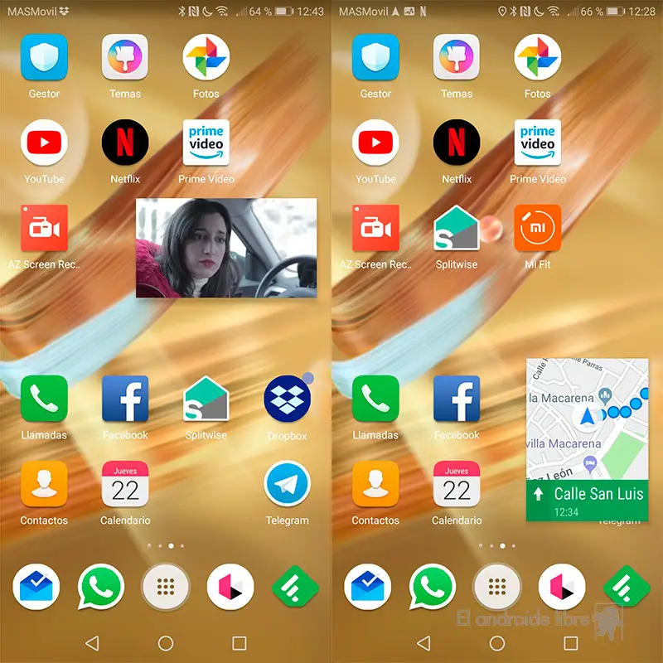The height and width of the screenshot is (663, 663).
Task: Open Inbox mail in right dock
Action: click(367, 587)
